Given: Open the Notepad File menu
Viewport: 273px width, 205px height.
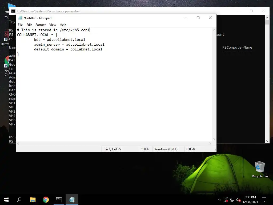Looking at the screenshot, I should tap(20, 25).
